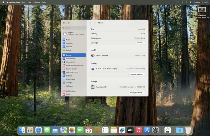210x136 pixels.
Task: Open Maps from the Dock
Action: pyautogui.click(x=64, y=130)
